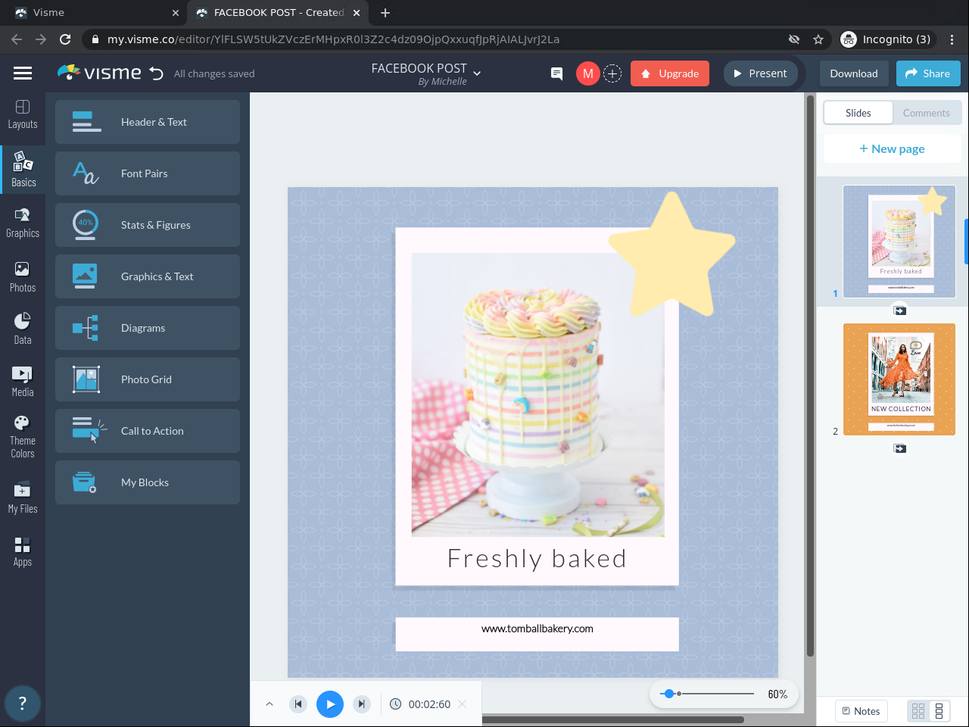Open Chrome's three-dot menu
This screenshot has height=727, width=969.
pyautogui.click(x=952, y=39)
